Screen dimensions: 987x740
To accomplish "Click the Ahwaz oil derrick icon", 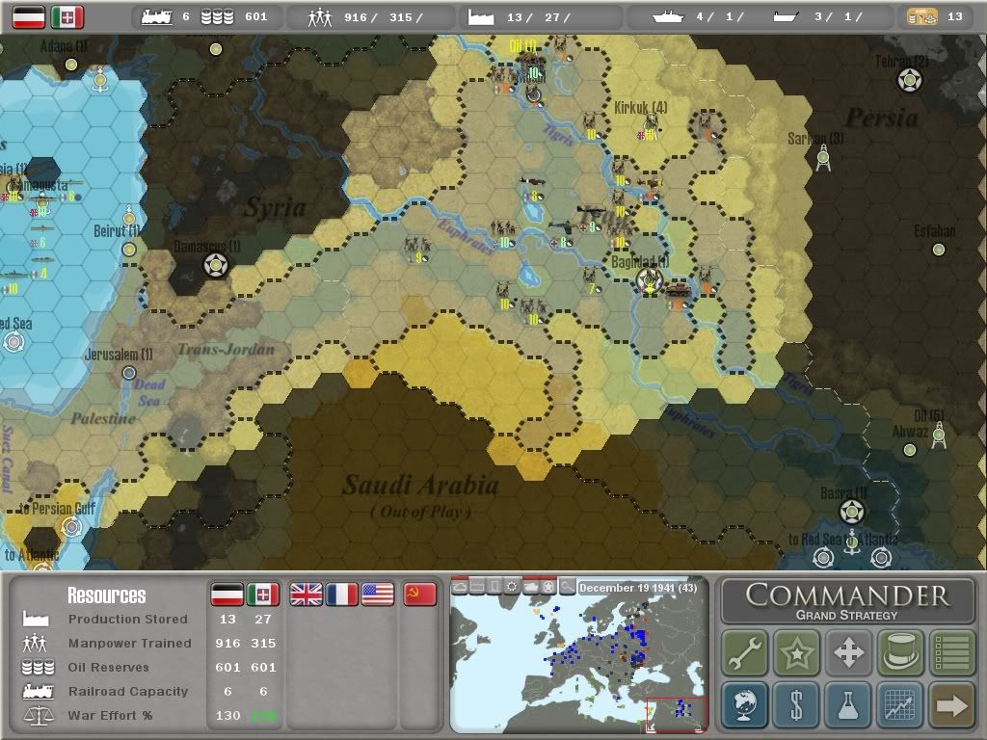I will [x=939, y=435].
